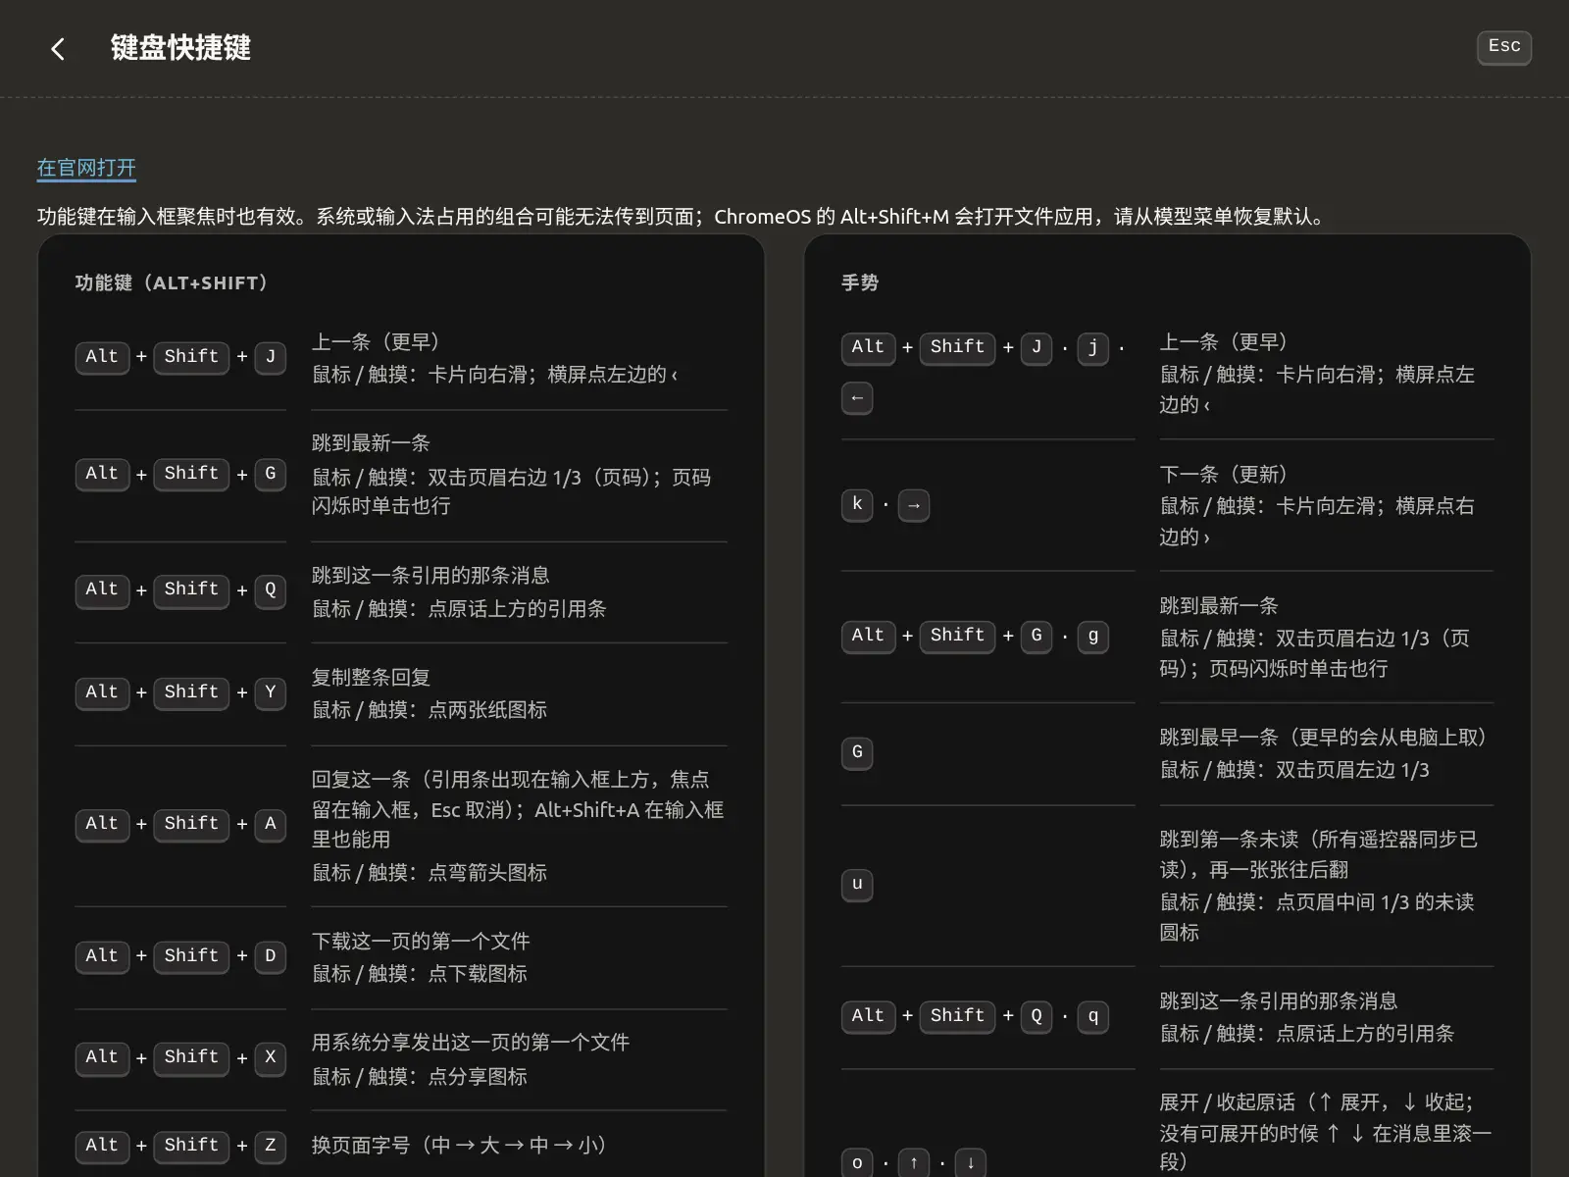The height and width of the screenshot is (1177, 1569).
Task: Click the lowercase o key cap
Action: [857, 1163]
